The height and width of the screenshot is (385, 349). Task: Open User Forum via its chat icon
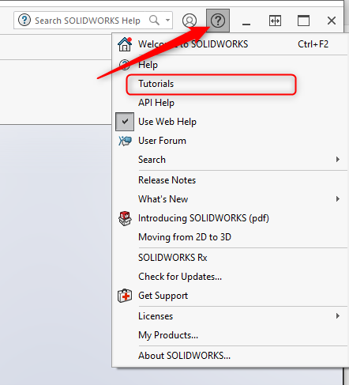click(125, 141)
